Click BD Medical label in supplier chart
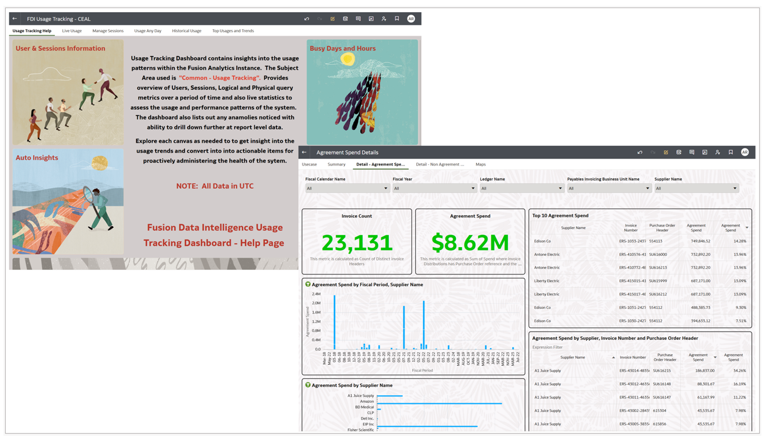This screenshot has width=769, height=440. pos(364,407)
